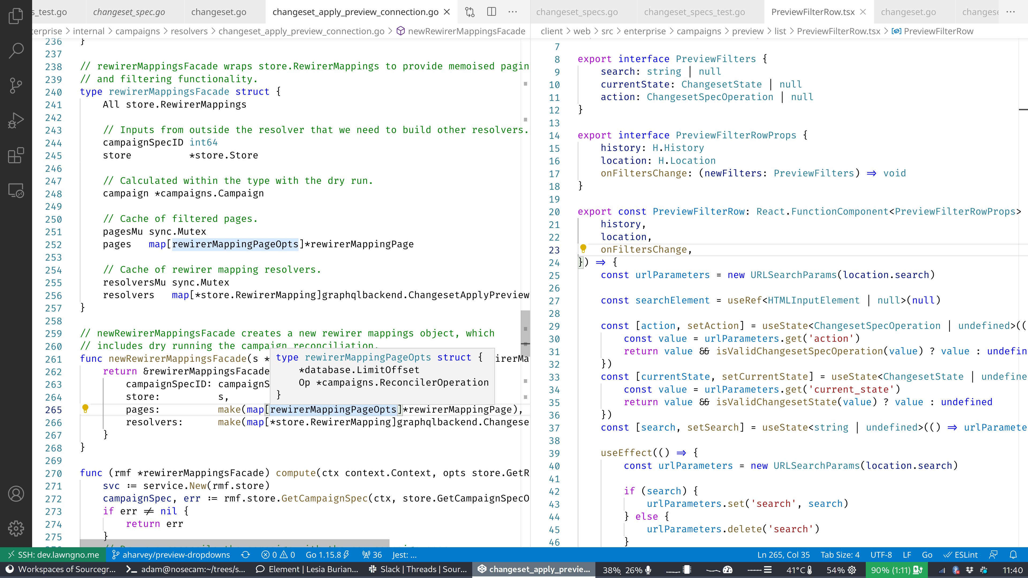Viewport: 1028px width, 578px height.
Task: Open notifications bell in status bar
Action: [x=1013, y=555]
